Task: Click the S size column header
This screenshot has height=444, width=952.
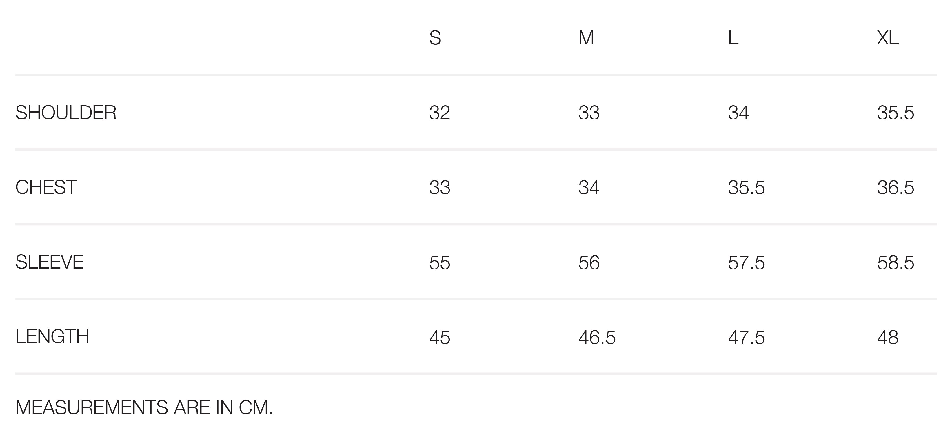Action: (x=435, y=38)
